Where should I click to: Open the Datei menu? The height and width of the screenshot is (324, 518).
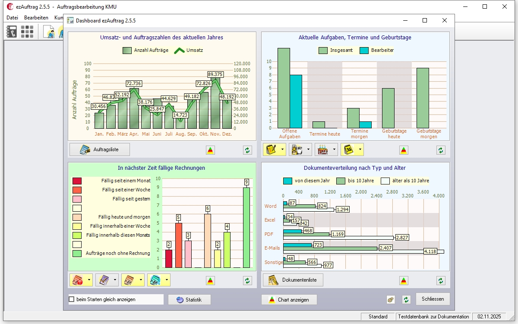[x=12, y=18]
